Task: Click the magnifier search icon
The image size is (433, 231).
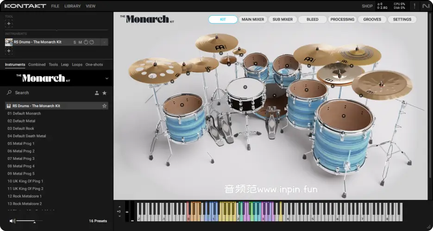Action: 9,92
